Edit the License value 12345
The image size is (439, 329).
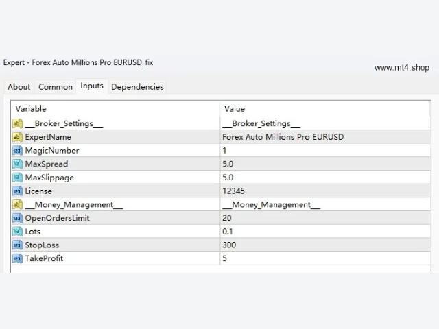click(x=325, y=191)
